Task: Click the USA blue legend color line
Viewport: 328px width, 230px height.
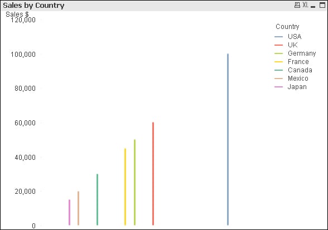Action: 279,37
